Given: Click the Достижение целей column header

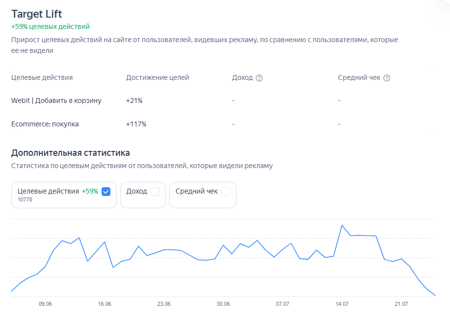Looking at the screenshot, I should click(x=157, y=77).
